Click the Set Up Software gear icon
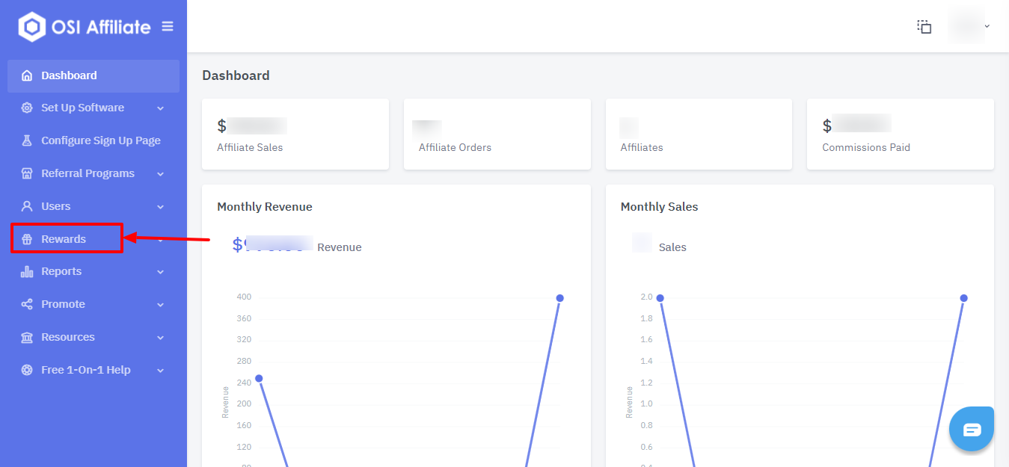The image size is (1009, 467). 27,108
